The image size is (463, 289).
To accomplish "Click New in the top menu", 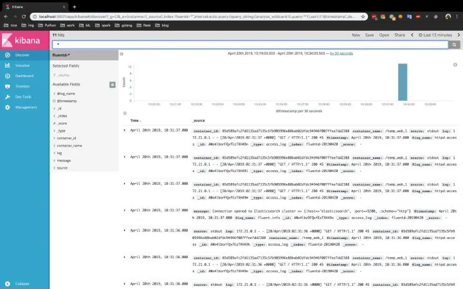I will [356, 35].
